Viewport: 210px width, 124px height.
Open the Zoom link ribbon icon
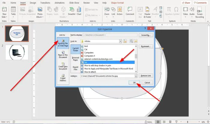coord(107,12)
